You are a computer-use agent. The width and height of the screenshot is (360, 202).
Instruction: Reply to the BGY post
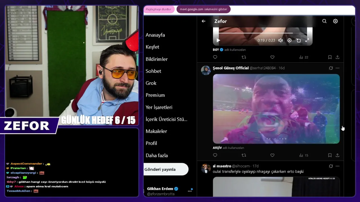coord(215,57)
